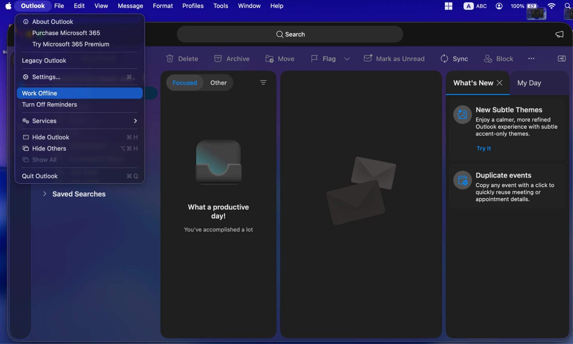Toggle Work Offline in the Outlook menu
Image resolution: width=573 pixels, height=344 pixels.
80,93
